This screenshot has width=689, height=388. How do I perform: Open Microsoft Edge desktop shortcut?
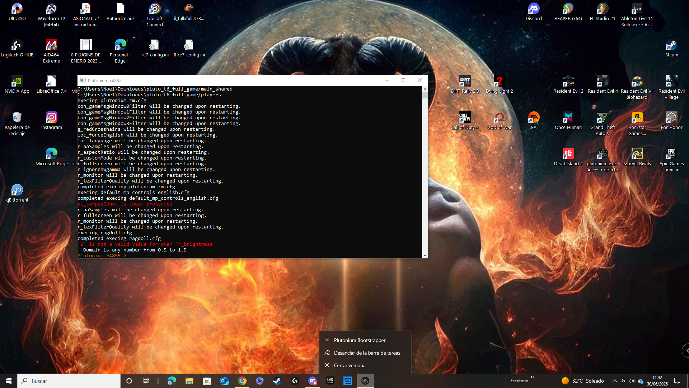pos(51,157)
